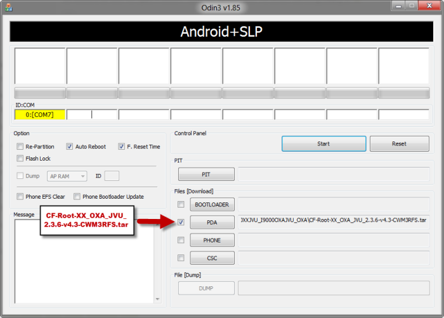The height and width of the screenshot is (318, 444).
Task: Click the Odin3 app icon in title bar
Action: (x=9, y=8)
